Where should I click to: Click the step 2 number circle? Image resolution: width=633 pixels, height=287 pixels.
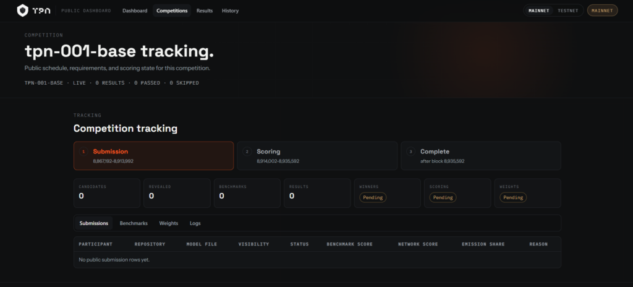(x=247, y=152)
